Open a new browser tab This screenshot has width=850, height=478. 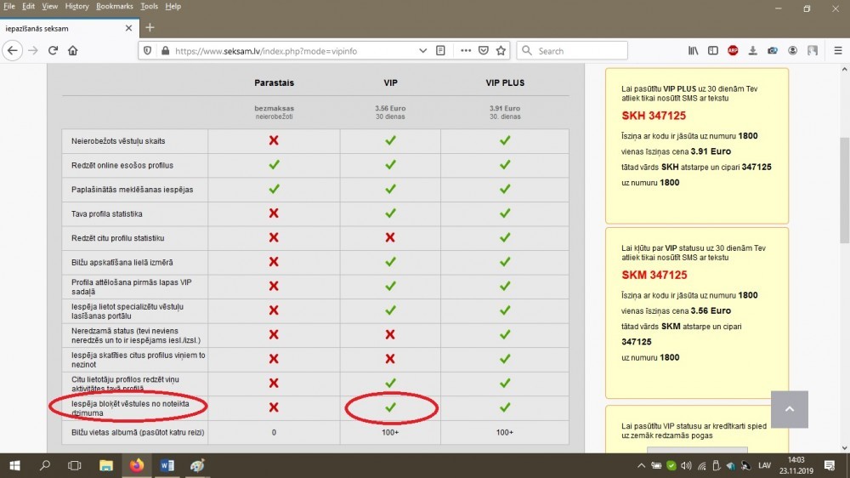point(150,27)
